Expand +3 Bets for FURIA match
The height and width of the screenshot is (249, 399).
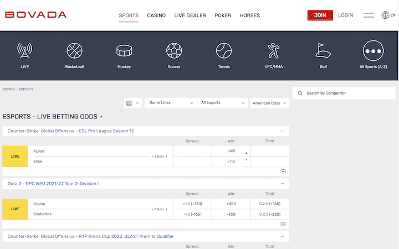pyautogui.click(x=159, y=157)
